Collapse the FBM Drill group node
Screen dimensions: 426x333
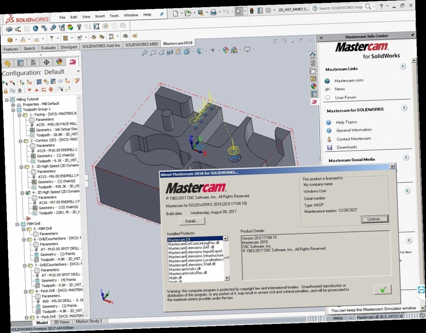[17, 224]
